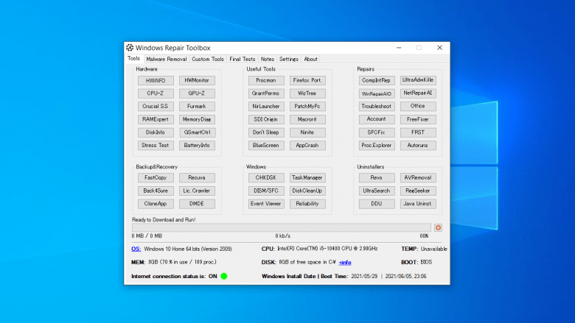575x323 pixels.
Task: Click the DISM/SFC button
Action: 266,191
